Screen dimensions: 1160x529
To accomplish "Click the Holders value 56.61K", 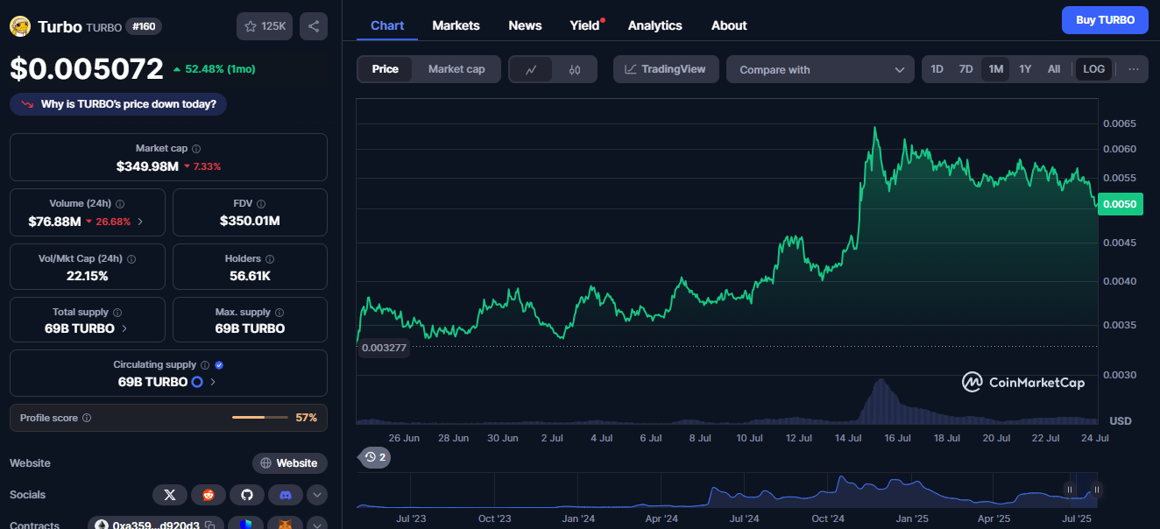I will point(250,276).
